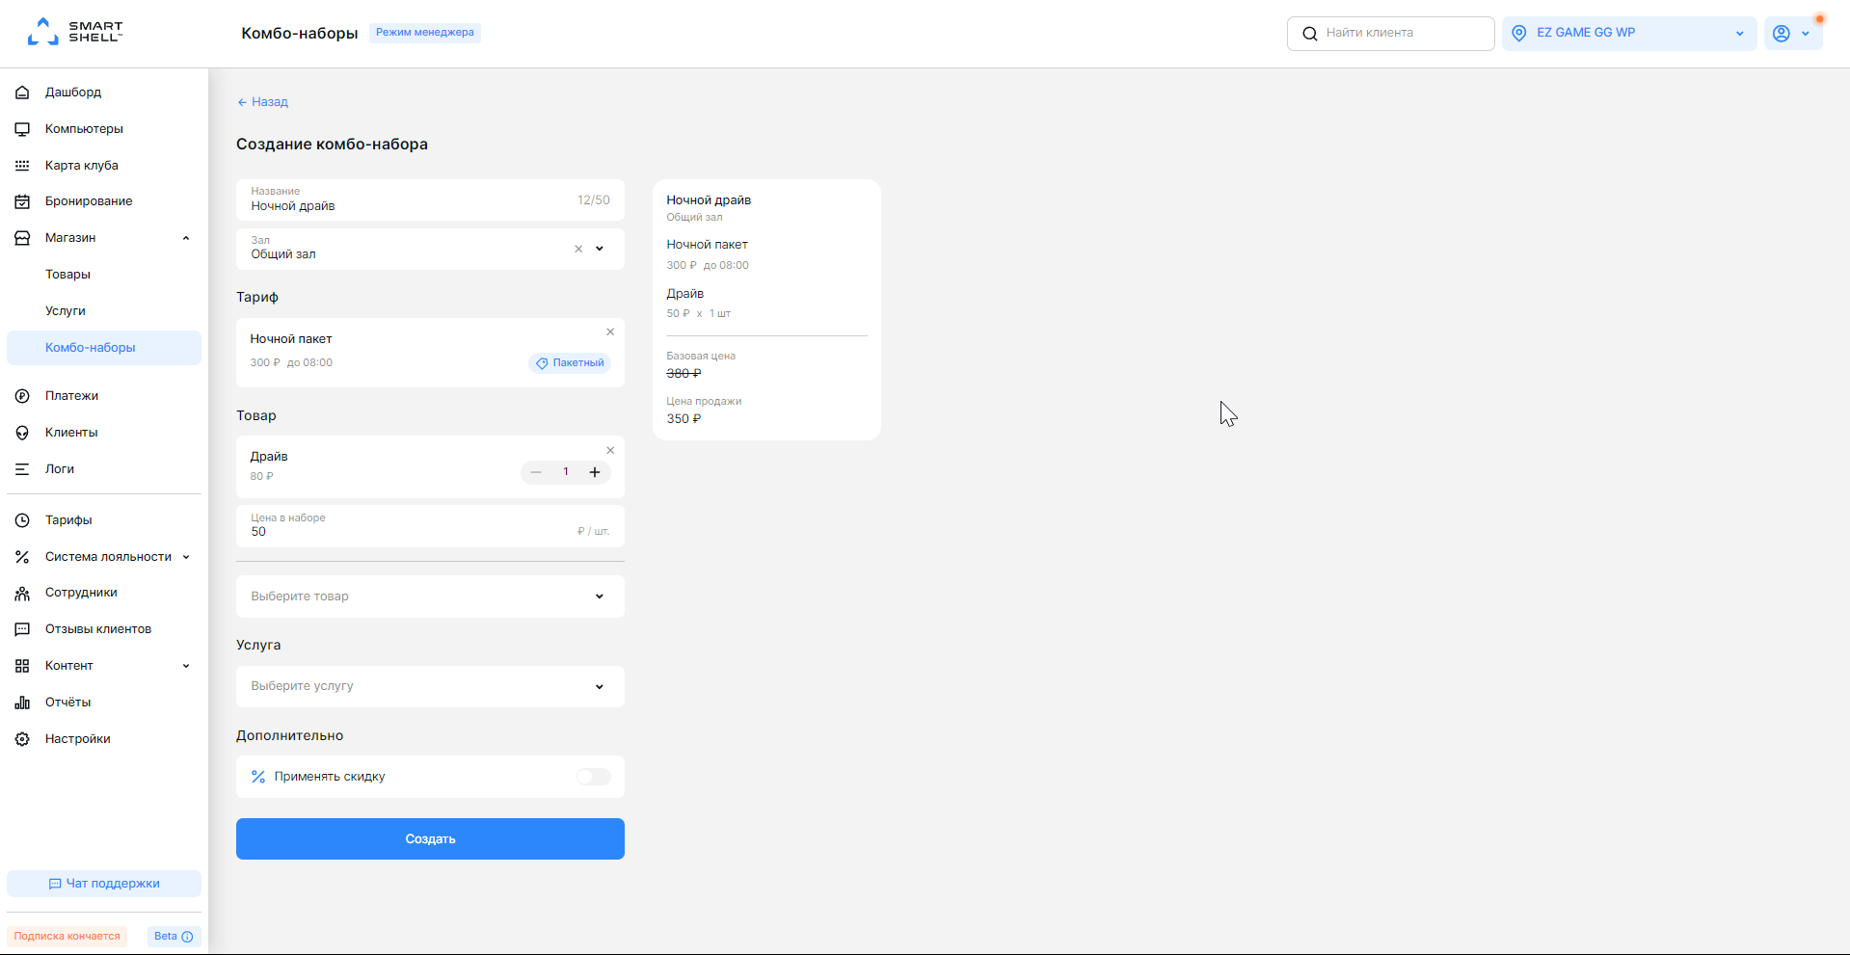Image resolution: width=1850 pixels, height=955 pixels.
Task: Click the Настройки gear icon
Action: point(22,739)
